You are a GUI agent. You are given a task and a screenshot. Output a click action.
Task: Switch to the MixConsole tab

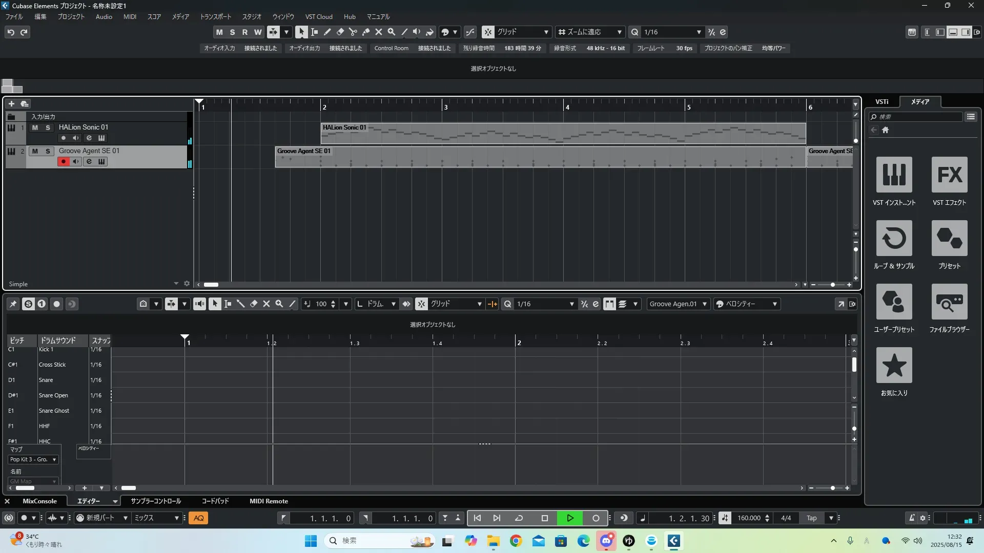tap(39, 501)
